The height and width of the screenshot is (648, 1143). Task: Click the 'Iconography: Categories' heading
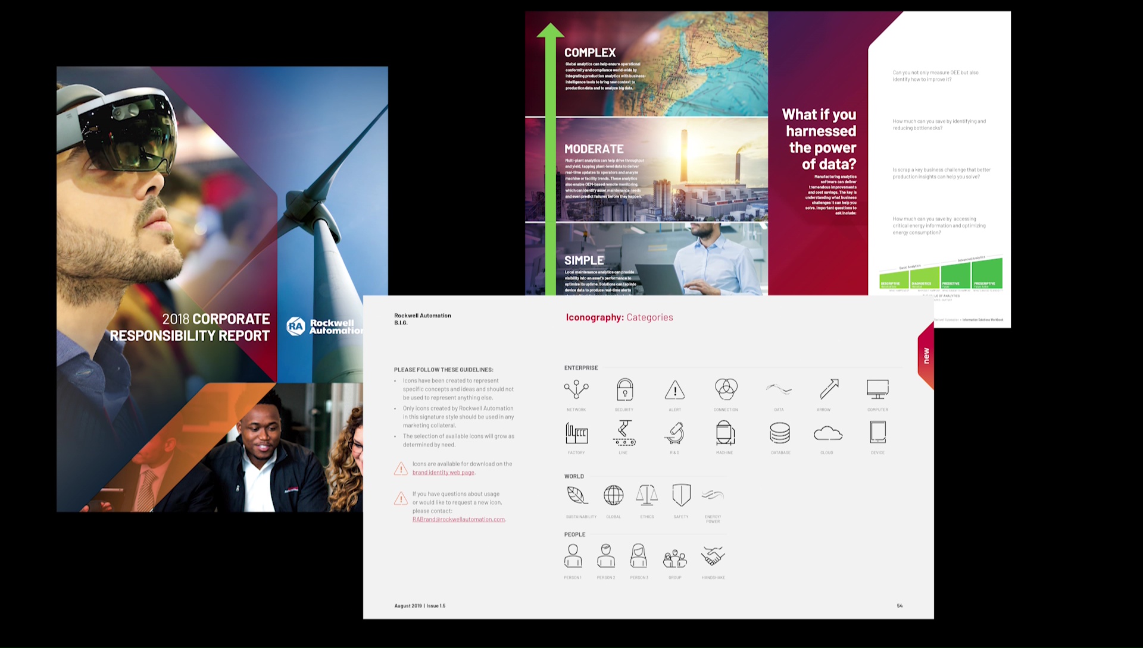click(619, 317)
